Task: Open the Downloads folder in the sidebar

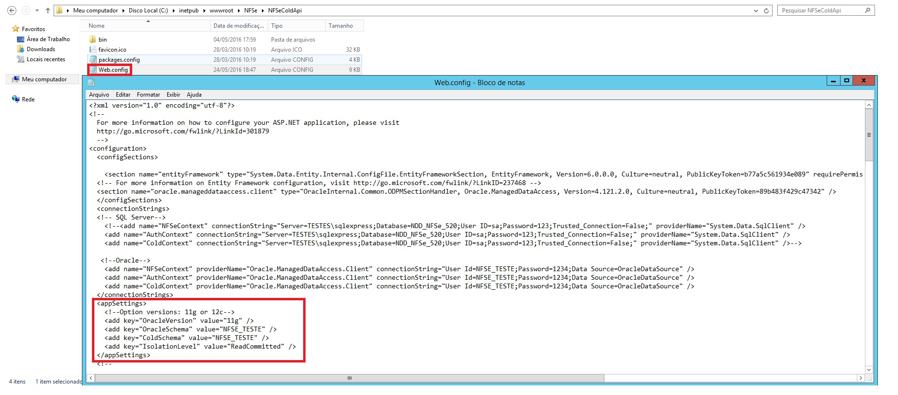Action: 41,49
